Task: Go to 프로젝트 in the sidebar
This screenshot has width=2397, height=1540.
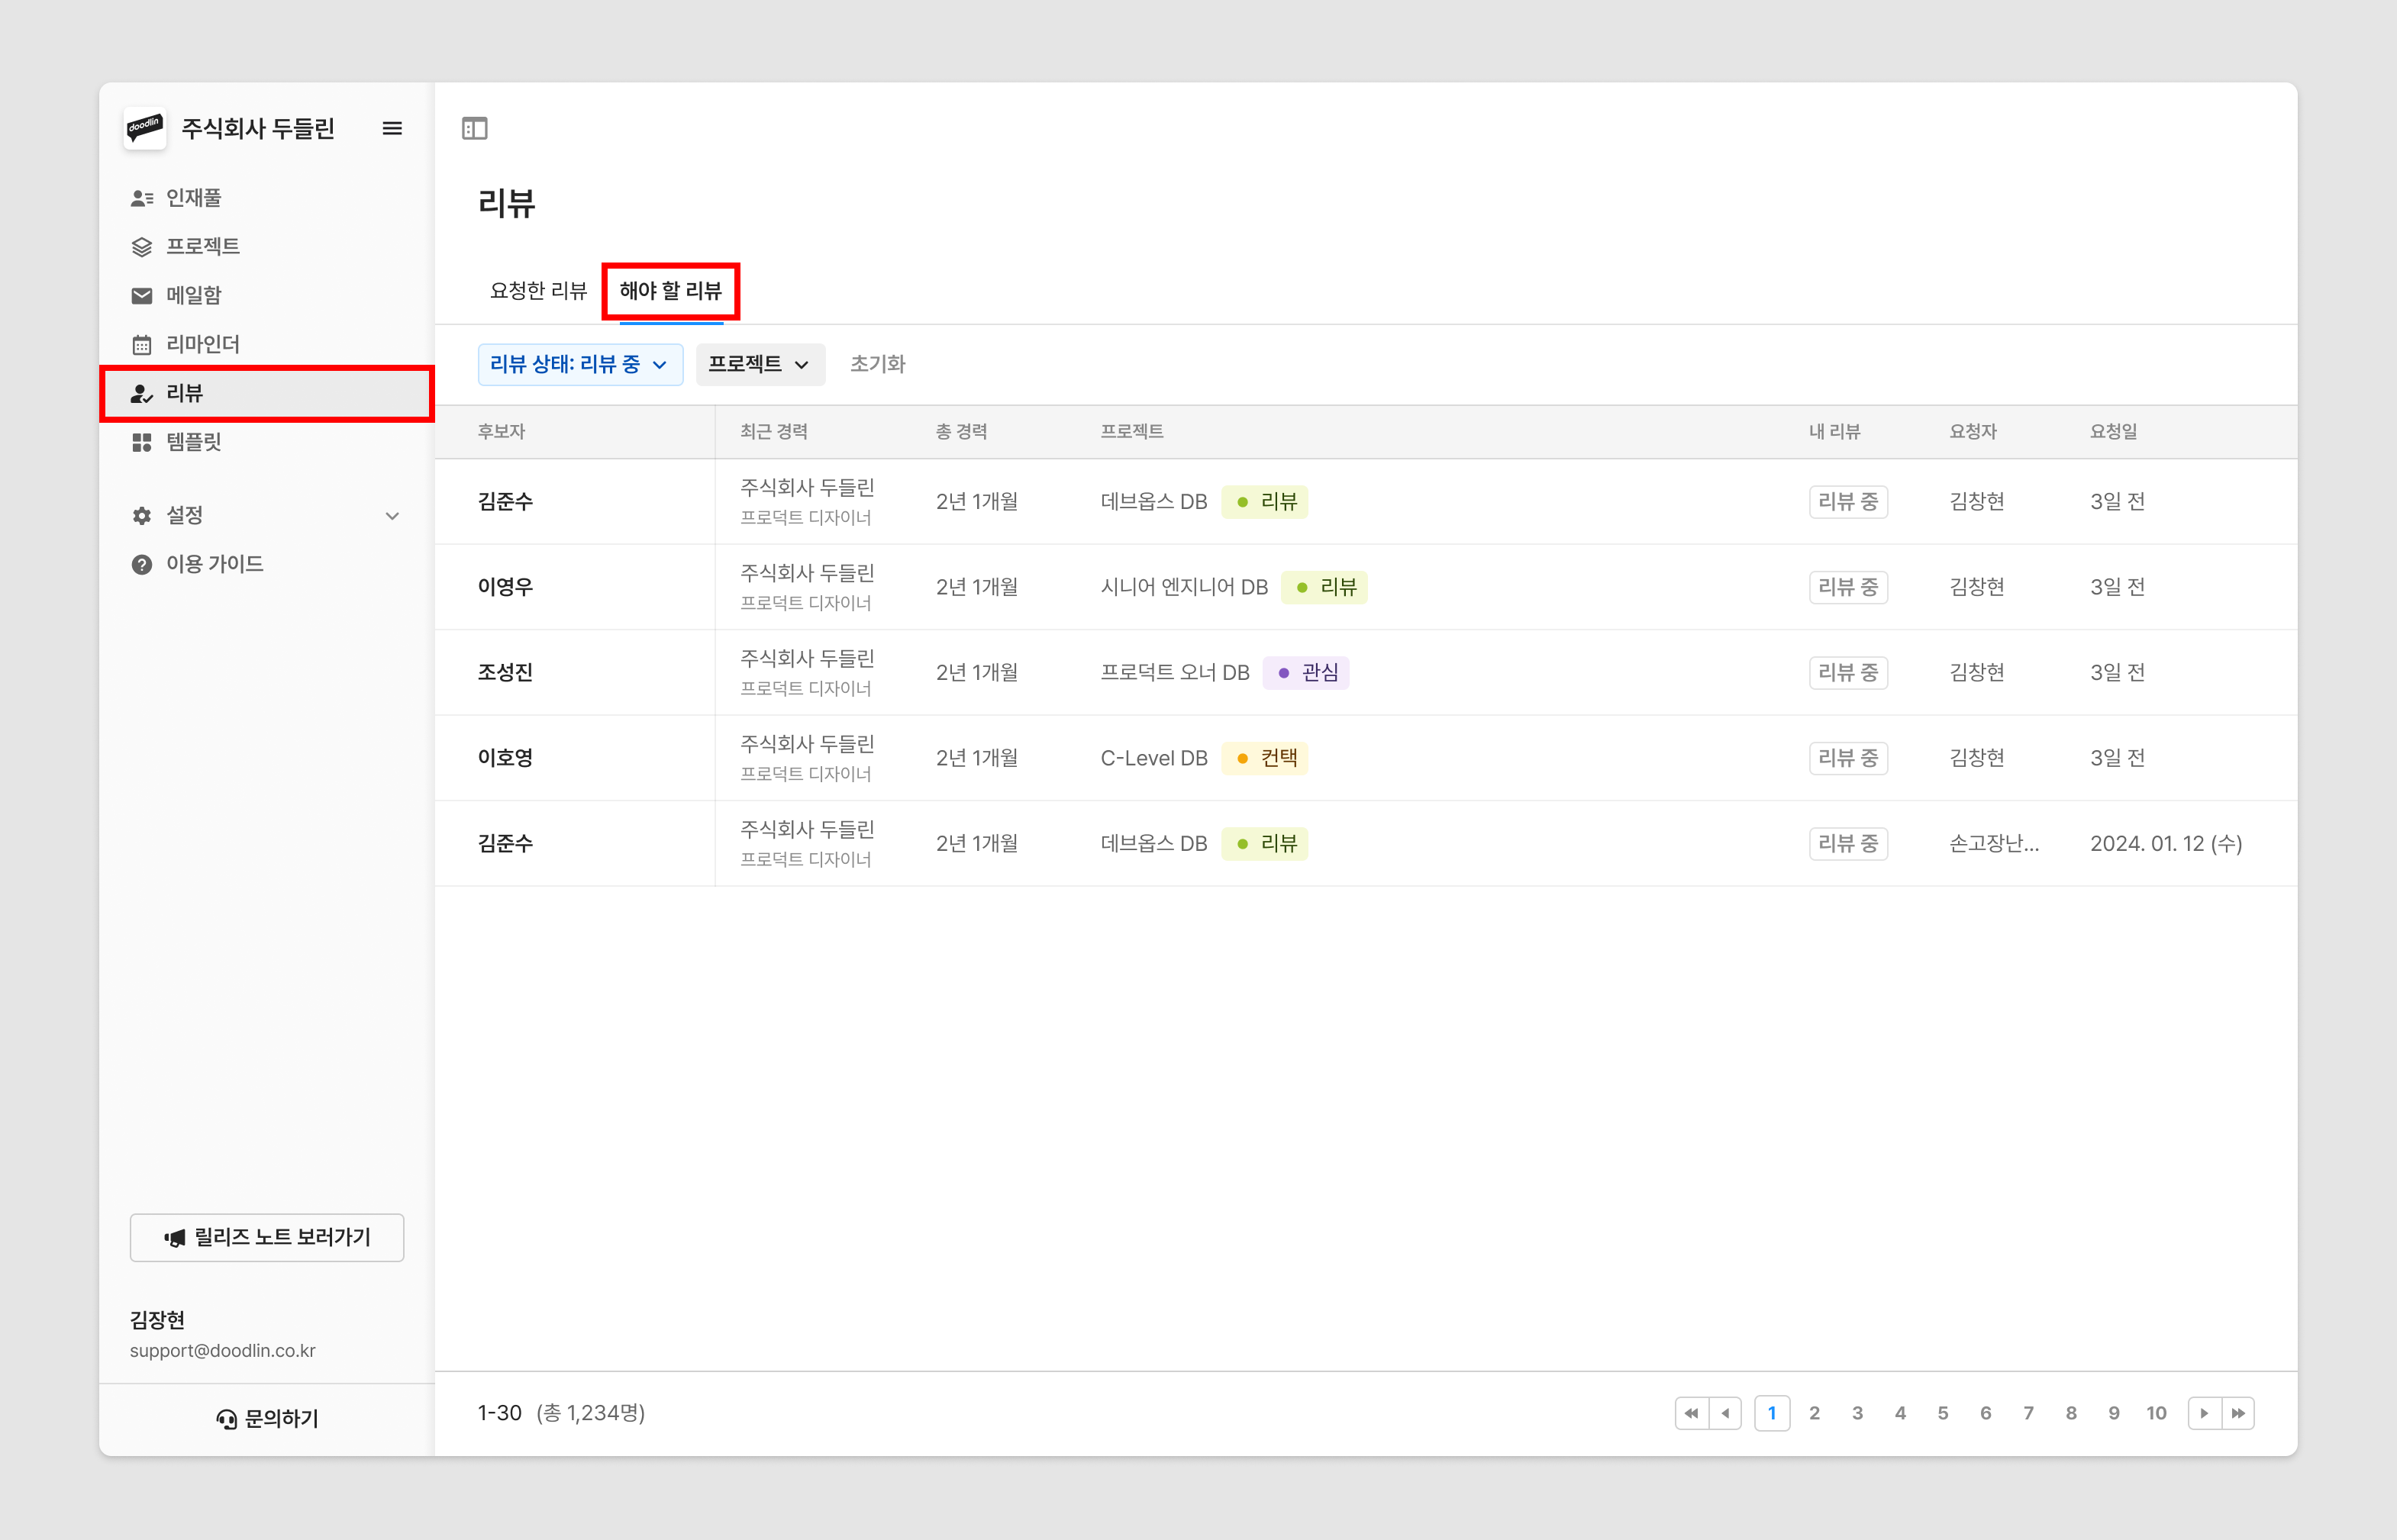Action: tap(202, 246)
